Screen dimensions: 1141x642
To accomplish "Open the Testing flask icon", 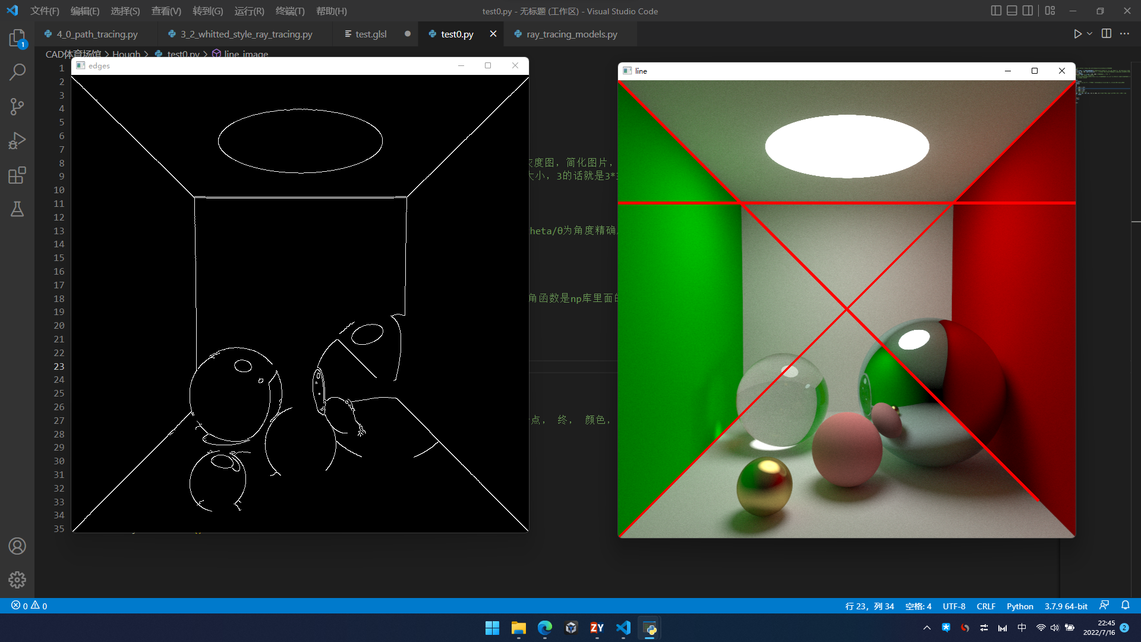I will tap(17, 209).
